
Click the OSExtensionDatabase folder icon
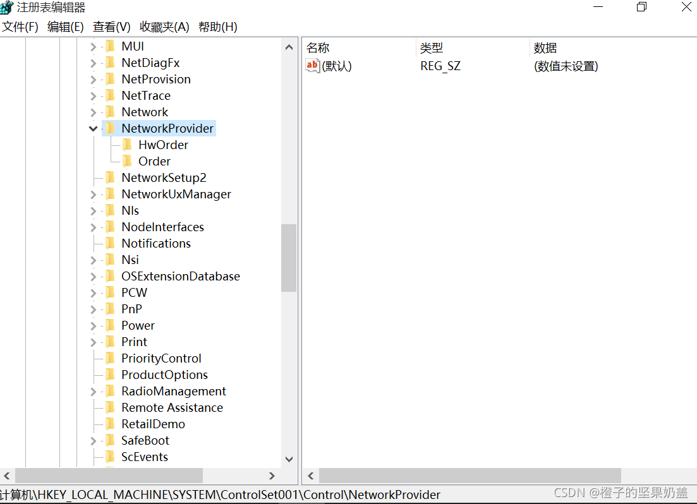click(111, 277)
